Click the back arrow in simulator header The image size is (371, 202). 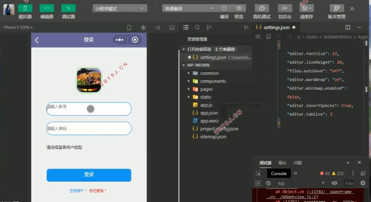37,40
